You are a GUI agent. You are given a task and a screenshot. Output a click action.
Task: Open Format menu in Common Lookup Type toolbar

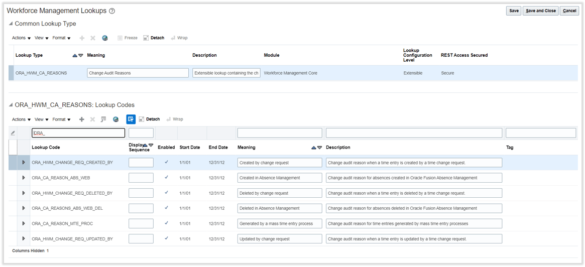[62, 38]
